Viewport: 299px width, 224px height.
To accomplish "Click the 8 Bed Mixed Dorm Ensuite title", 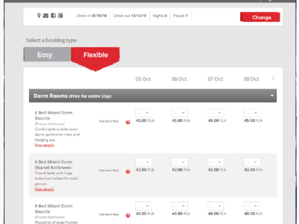I will (53, 209).
